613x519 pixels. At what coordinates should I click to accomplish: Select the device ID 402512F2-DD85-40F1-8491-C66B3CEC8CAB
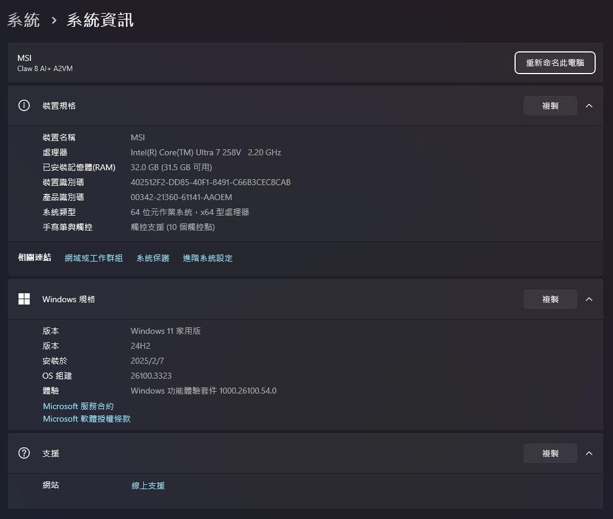tap(211, 182)
